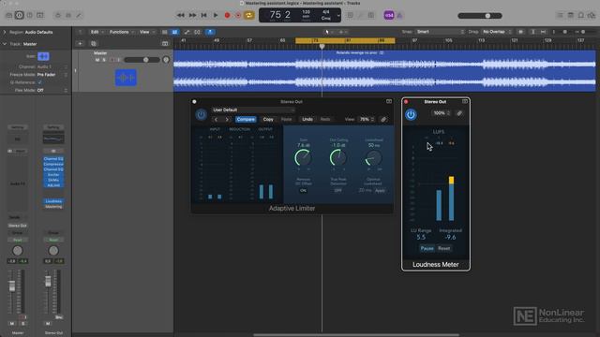Click the yellow cycle range in ruler
This screenshot has height=337, width=600.
(x=345, y=40)
